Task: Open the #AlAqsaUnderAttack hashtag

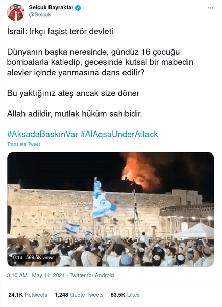Action: [x=119, y=134]
